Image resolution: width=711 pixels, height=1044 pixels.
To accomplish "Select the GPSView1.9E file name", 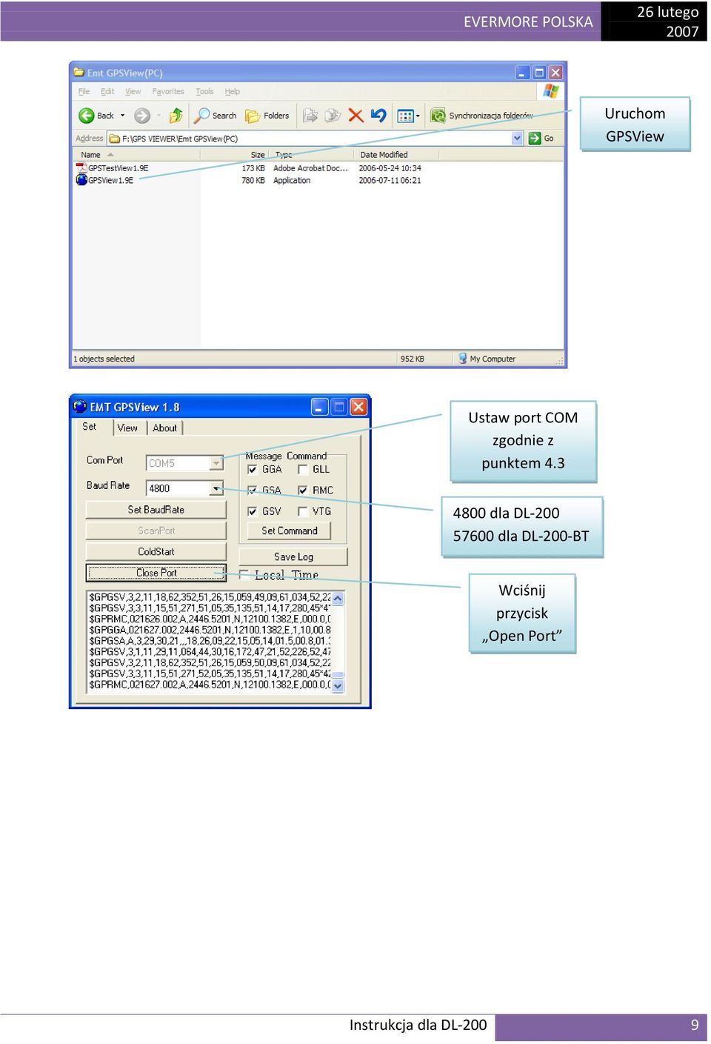I will coord(111,180).
